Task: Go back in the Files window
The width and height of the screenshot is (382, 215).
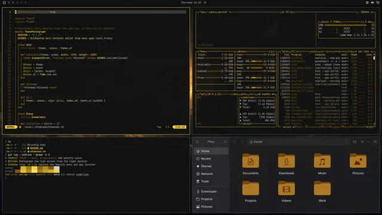Action: tap(235, 142)
